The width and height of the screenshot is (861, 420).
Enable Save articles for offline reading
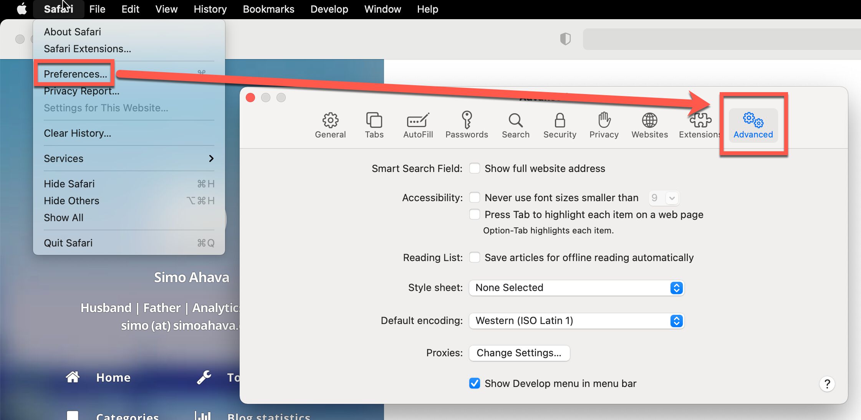point(474,257)
